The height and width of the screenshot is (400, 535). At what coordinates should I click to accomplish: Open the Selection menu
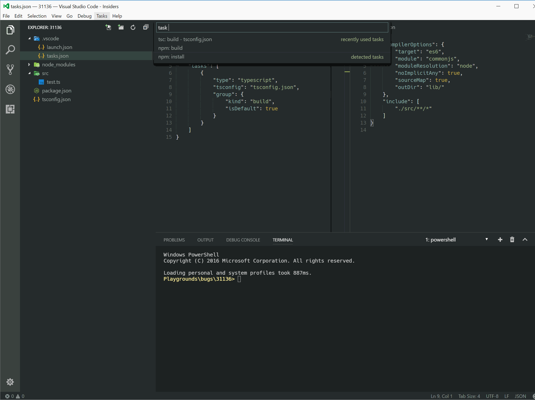point(37,16)
